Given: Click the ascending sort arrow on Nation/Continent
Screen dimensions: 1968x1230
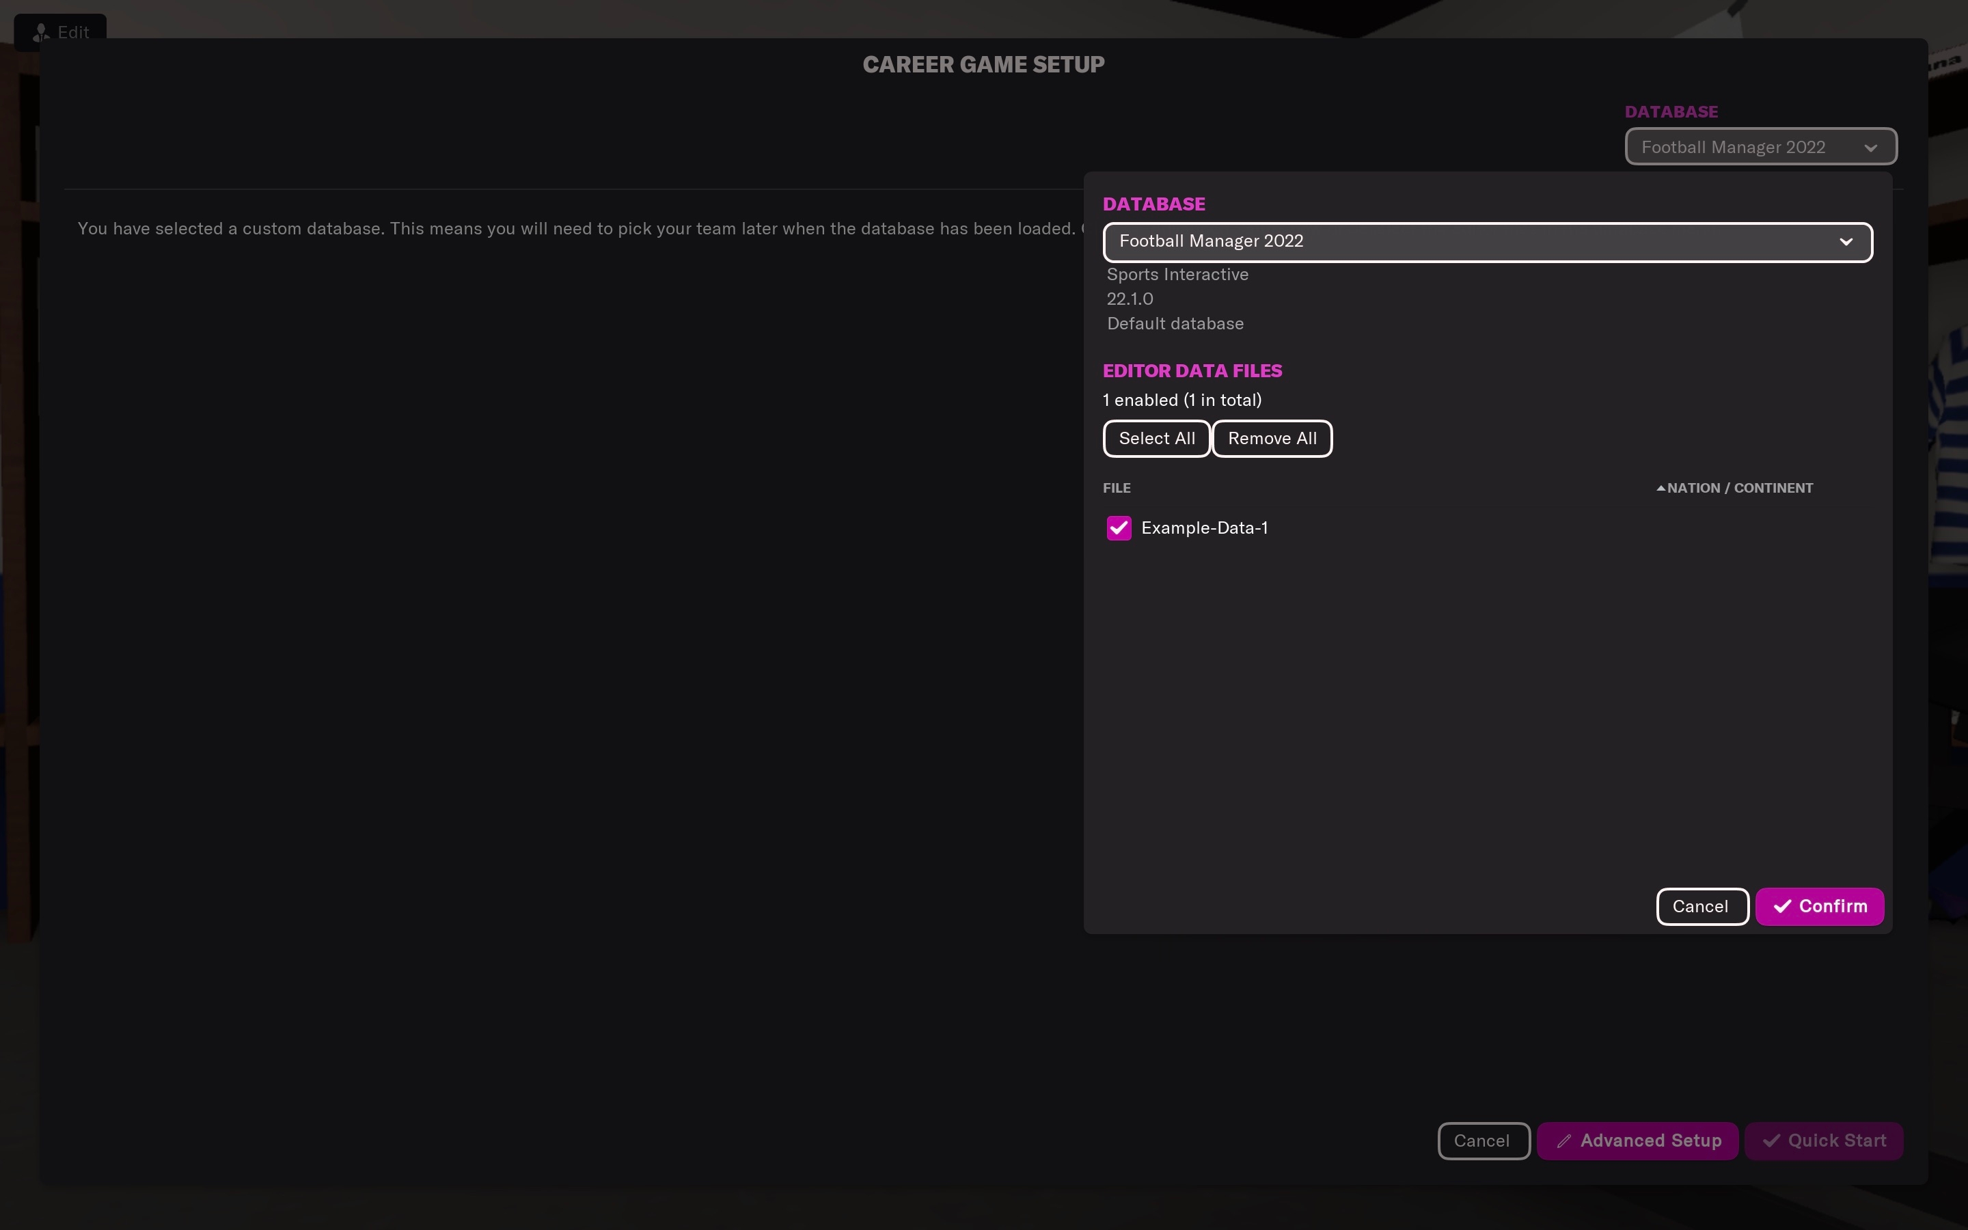Looking at the screenshot, I should (1659, 489).
